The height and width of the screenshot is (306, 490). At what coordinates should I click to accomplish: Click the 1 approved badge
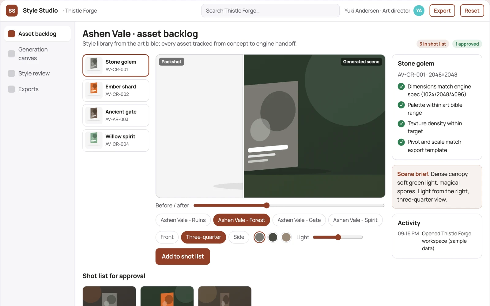pos(467,44)
